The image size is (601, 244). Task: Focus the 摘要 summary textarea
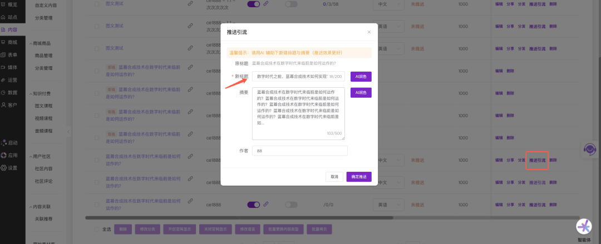[298, 113]
